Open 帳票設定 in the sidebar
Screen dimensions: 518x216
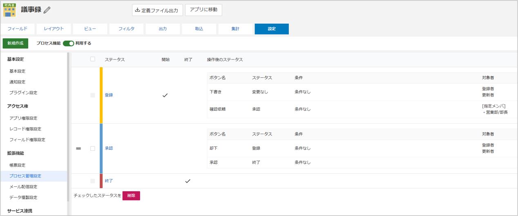18,165
